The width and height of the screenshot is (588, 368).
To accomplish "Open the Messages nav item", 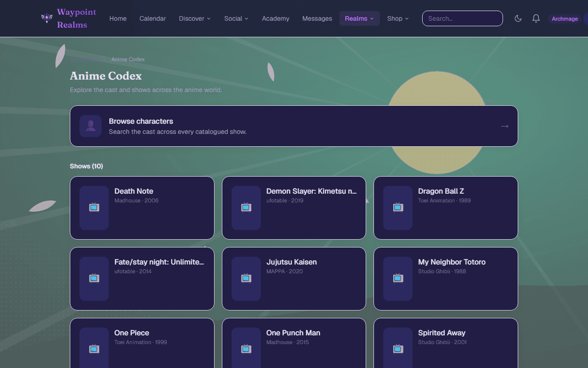I will point(317,18).
